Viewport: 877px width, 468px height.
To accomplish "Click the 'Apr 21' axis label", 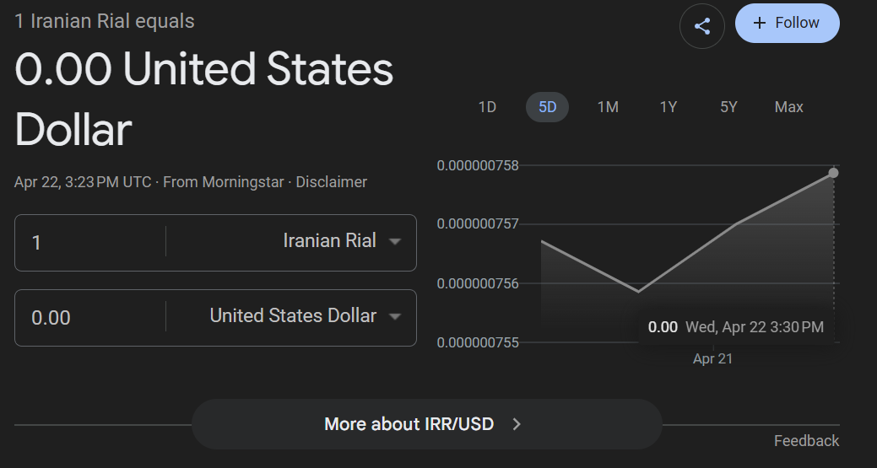I will (x=712, y=358).
